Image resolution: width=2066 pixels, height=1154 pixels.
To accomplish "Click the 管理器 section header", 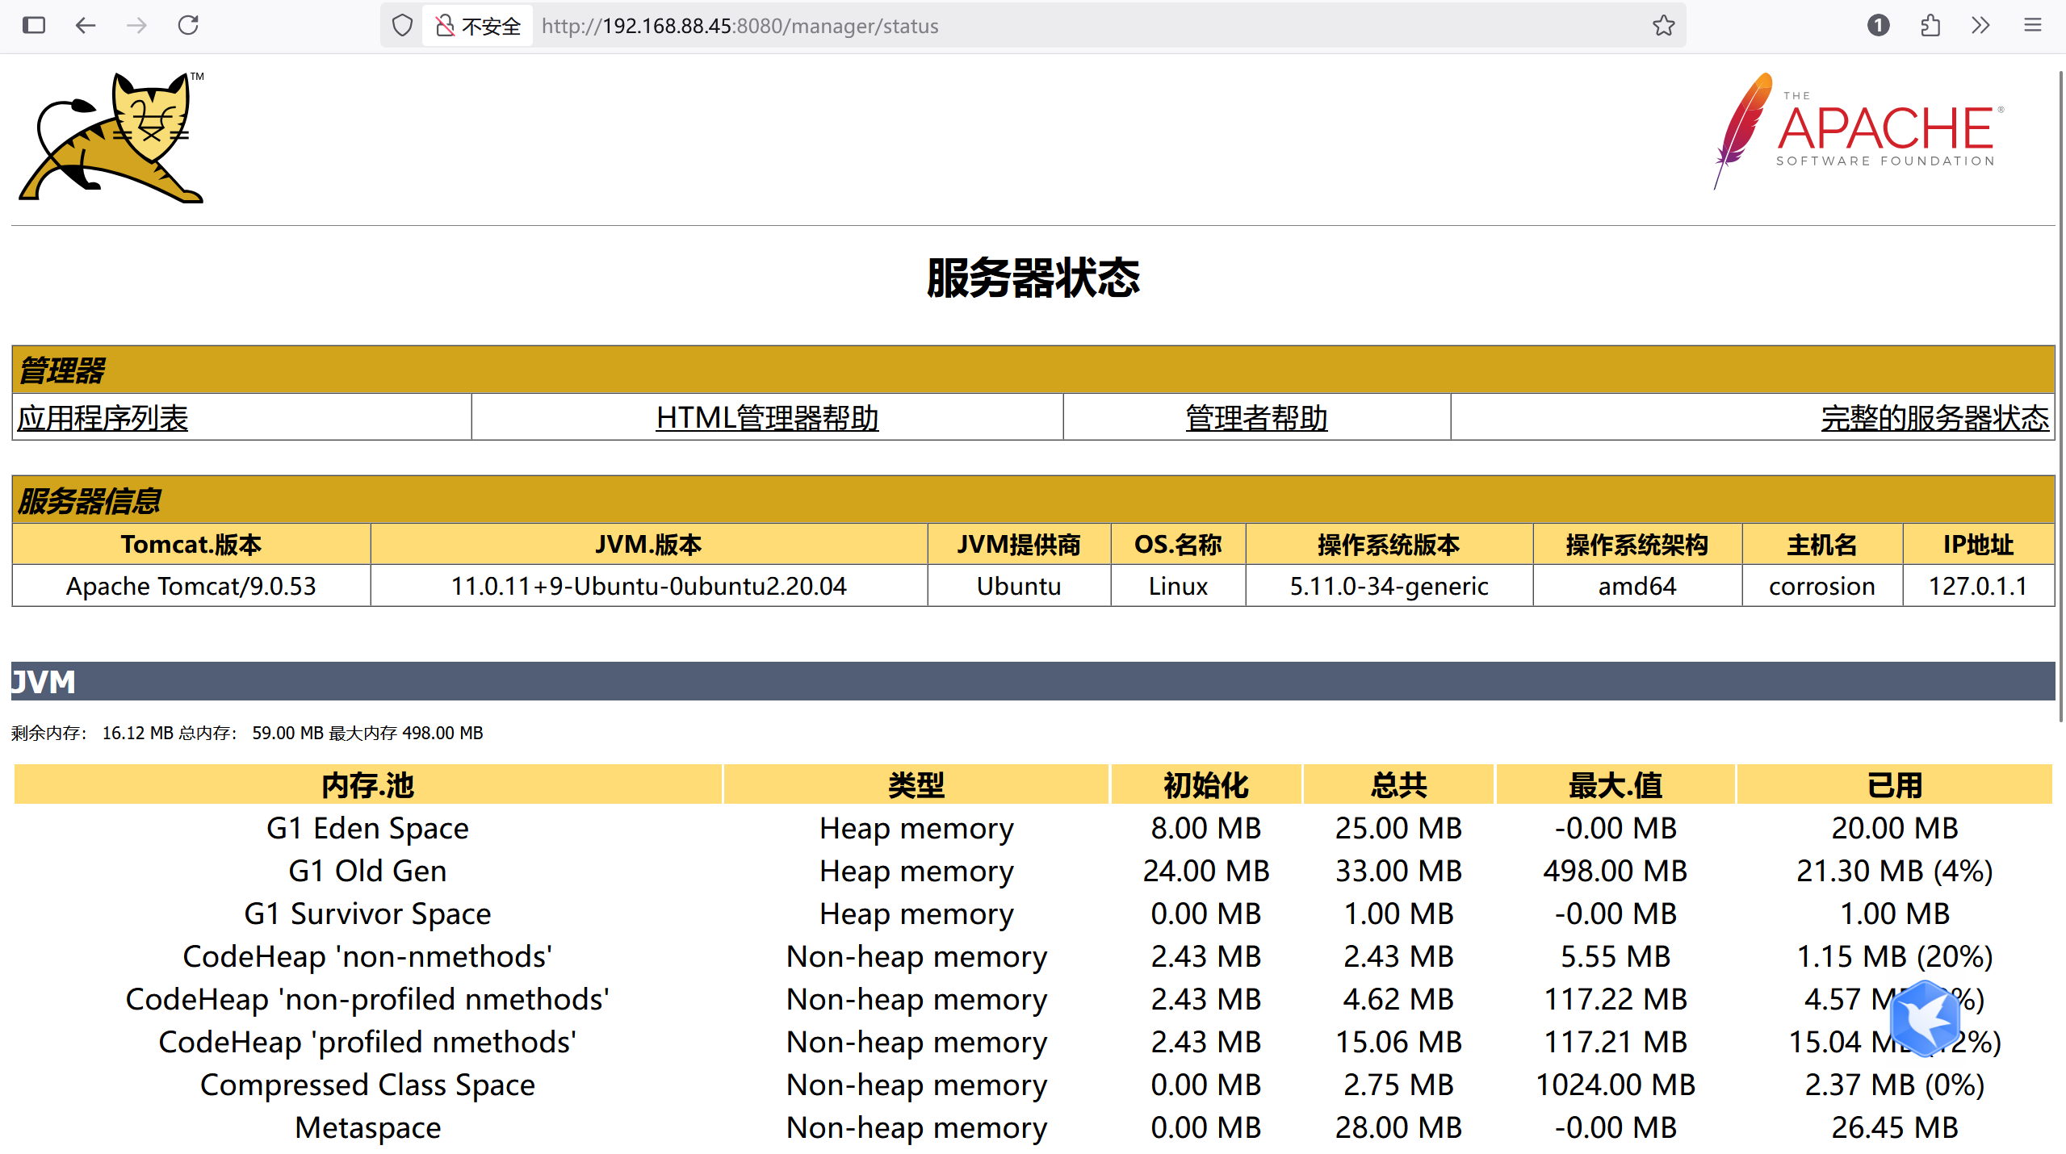I will tap(1033, 370).
